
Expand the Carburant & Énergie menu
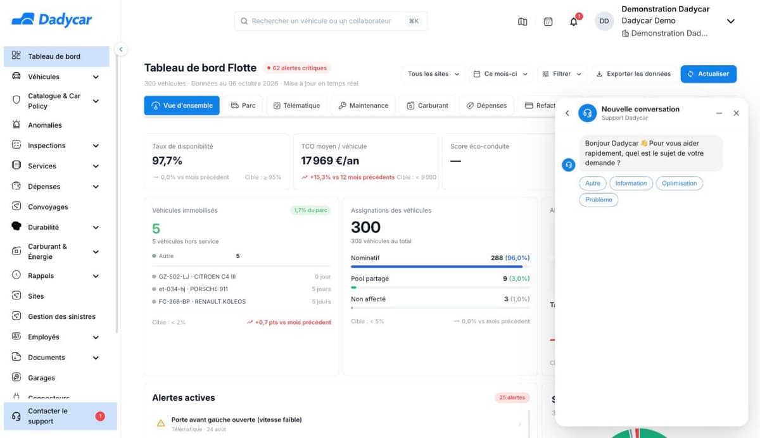click(96, 252)
